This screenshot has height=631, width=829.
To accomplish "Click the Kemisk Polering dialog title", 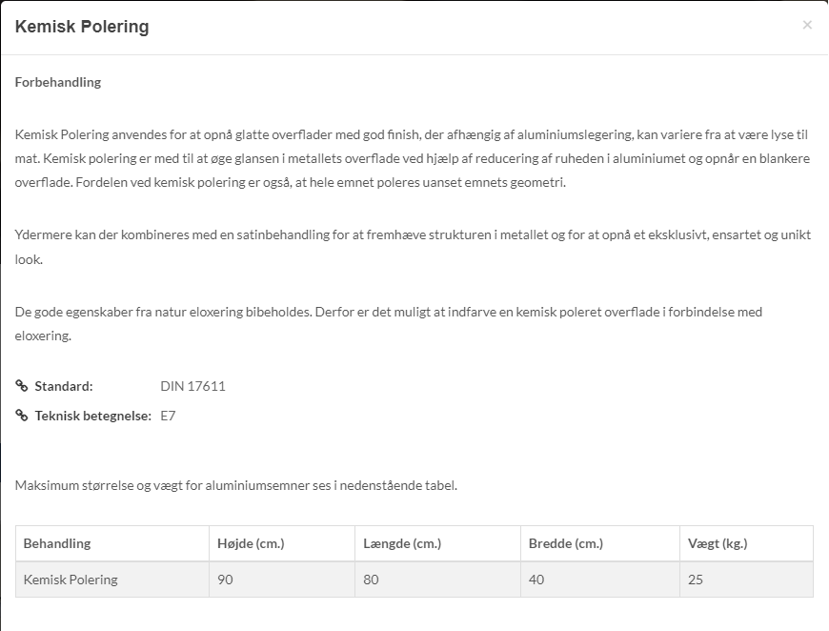I will [82, 27].
